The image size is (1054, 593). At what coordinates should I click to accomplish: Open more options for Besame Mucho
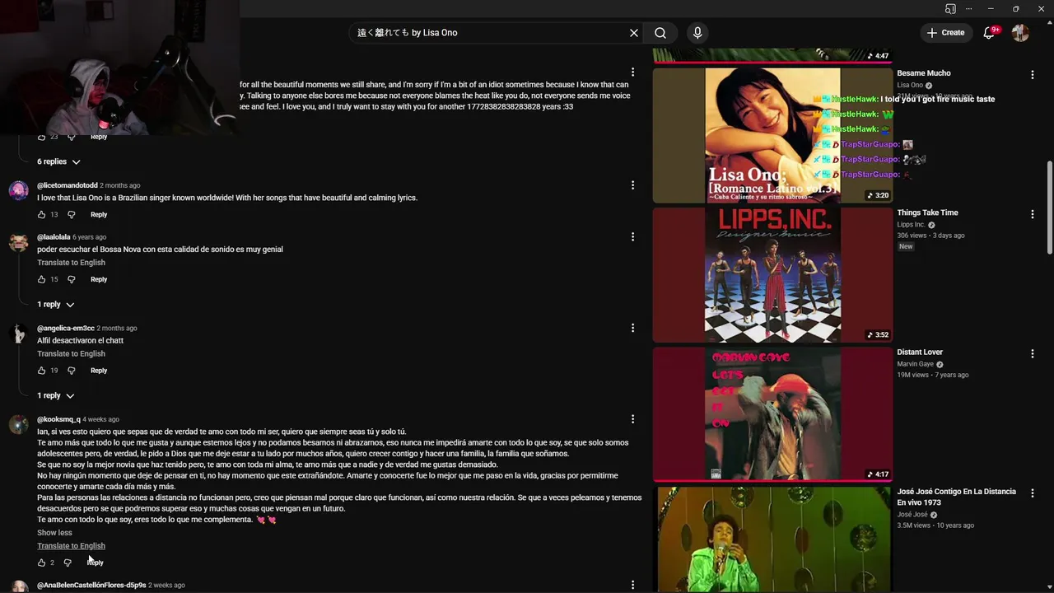pyautogui.click(x=1032, y=75)
